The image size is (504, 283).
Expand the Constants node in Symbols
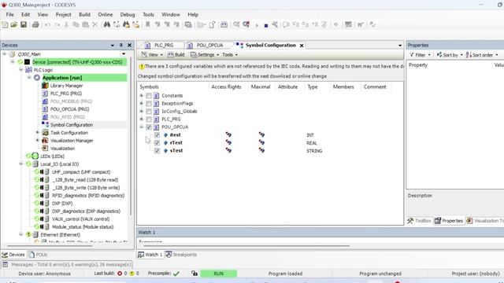point(141,96)
